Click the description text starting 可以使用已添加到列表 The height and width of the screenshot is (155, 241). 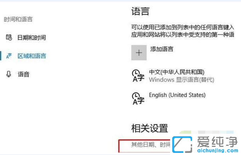click(183, 27)
